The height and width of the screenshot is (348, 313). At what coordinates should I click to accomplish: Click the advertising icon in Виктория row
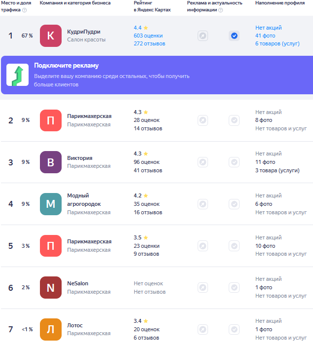pyautogui.click(x=203, y=162)
